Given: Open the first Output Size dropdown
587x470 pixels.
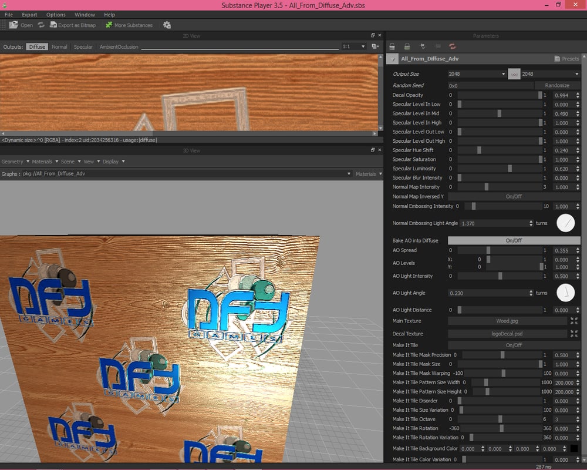Looking at the screenshot, I should (x=475, y=73).
